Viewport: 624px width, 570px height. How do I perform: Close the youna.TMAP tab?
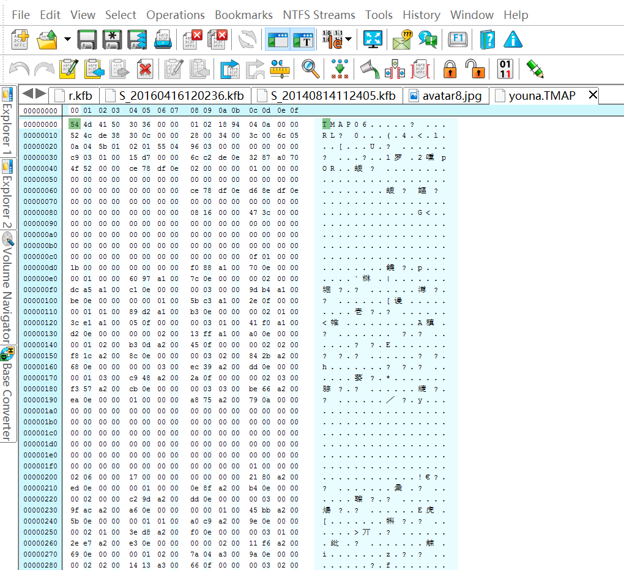(592, 96)
